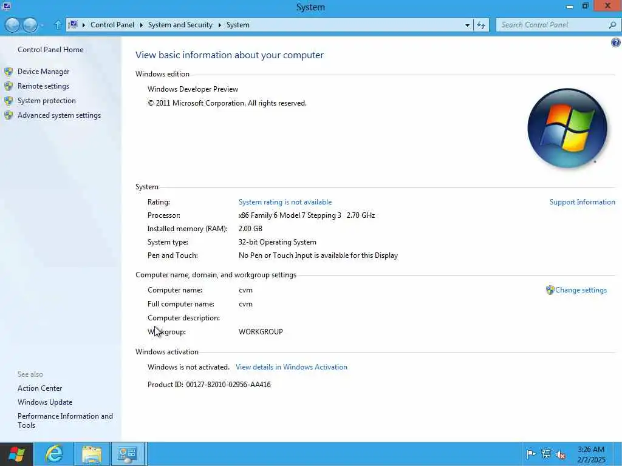This screenshot has width=622, height=466.
Task: Click processor value x86 Family 6 Model 7
Action: click(x=307, y=215)
